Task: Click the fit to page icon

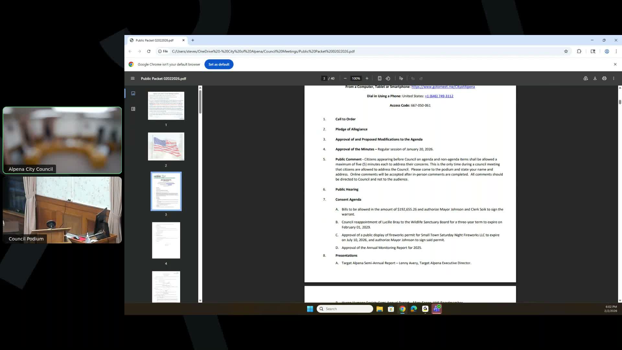Action: (x=379, y=78)
